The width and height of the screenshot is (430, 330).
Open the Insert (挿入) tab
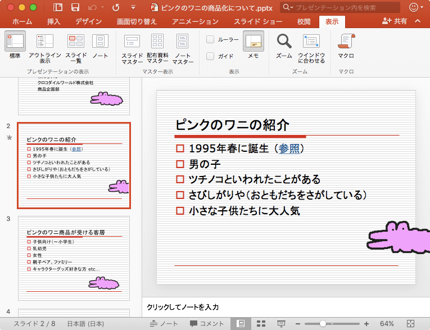point(53,21)
